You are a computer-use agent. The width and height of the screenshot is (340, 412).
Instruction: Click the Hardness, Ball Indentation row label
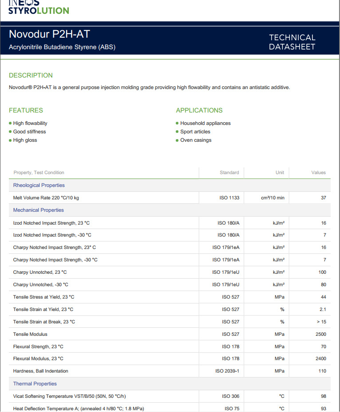pos(41,371)
